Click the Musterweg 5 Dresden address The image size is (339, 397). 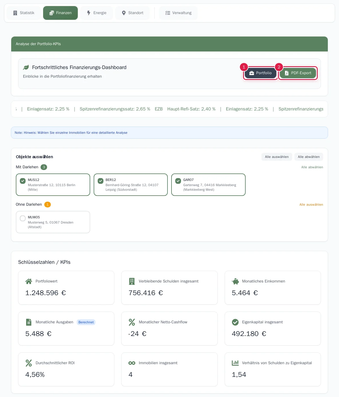51,225
